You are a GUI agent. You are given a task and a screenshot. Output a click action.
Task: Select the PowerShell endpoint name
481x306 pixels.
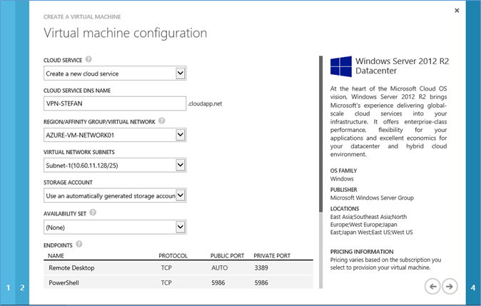[64, 282]
